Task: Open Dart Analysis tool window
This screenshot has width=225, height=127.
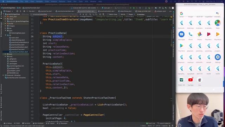Action: click(x=38, y=123)
